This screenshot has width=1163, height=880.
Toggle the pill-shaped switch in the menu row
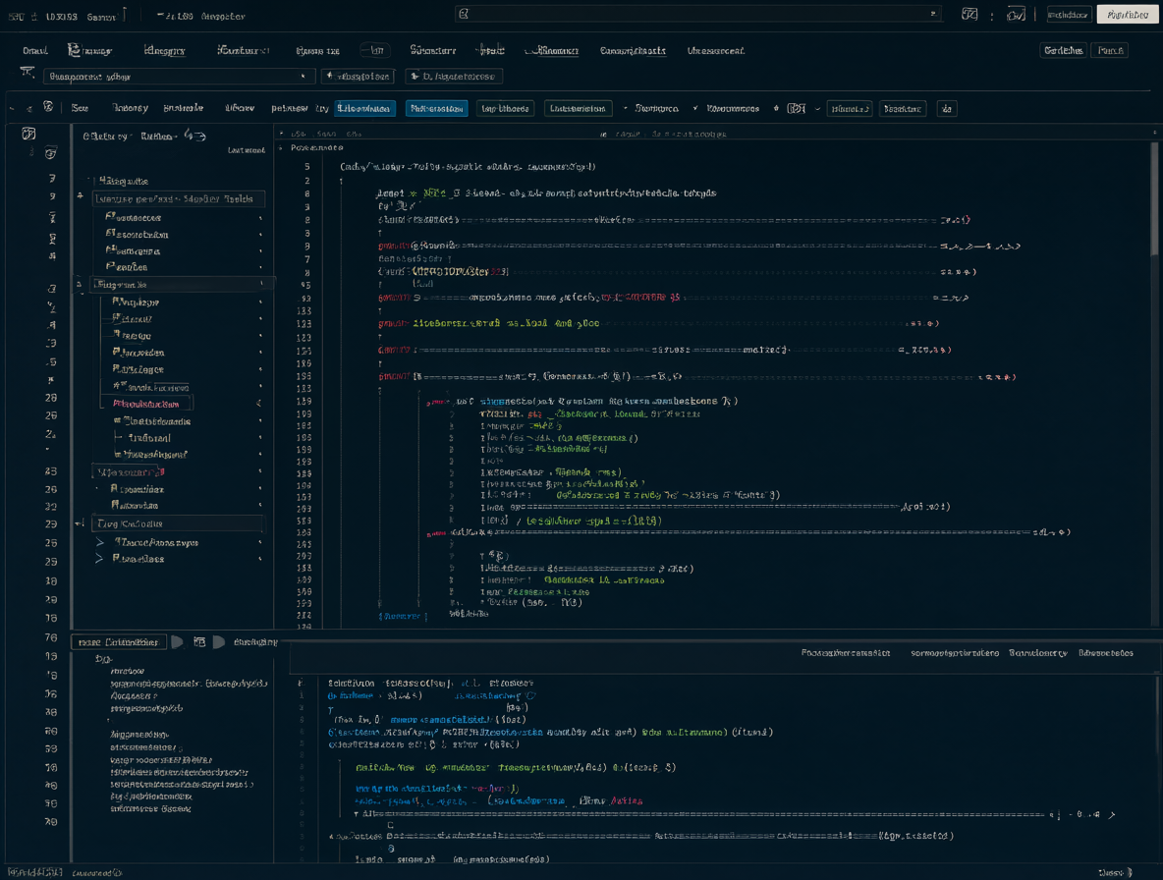(375, 50)
